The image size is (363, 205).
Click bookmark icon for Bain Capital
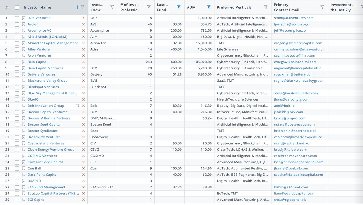tap(24, 62)
